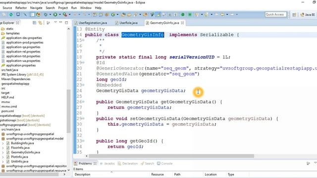Collapse All in Package Explorer

point(34,23)
